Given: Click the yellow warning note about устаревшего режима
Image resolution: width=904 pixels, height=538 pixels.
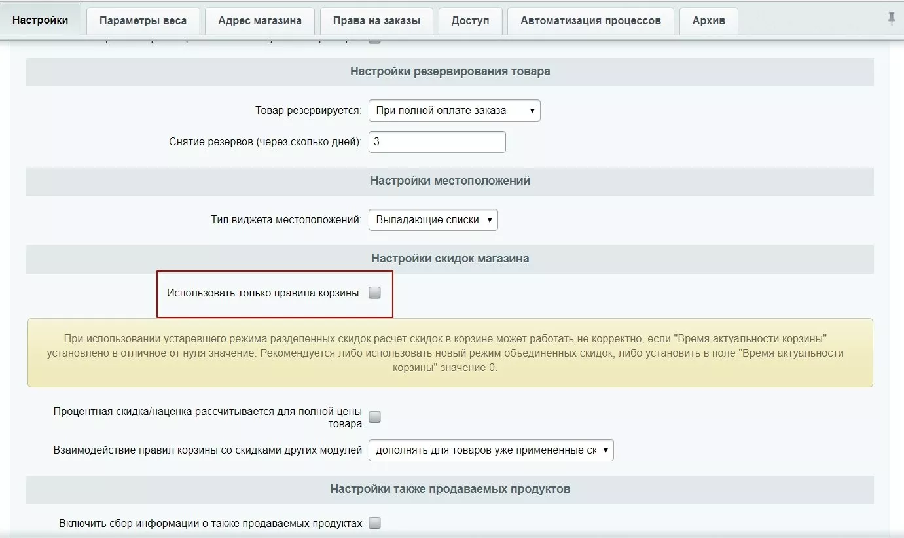Looking at the screenshot, I should 450,353.
